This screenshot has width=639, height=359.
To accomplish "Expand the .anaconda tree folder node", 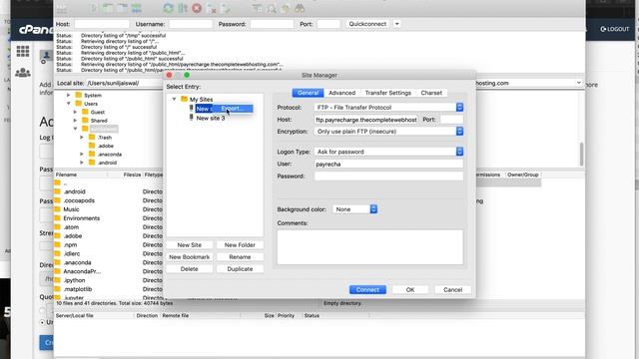I will point(82,155).
